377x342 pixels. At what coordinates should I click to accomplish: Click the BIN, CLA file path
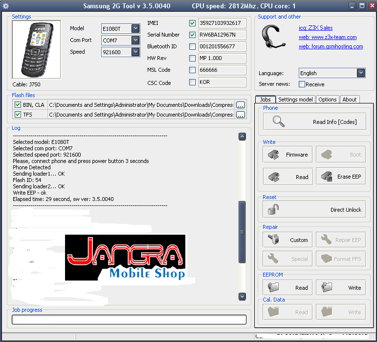[141, 105]
